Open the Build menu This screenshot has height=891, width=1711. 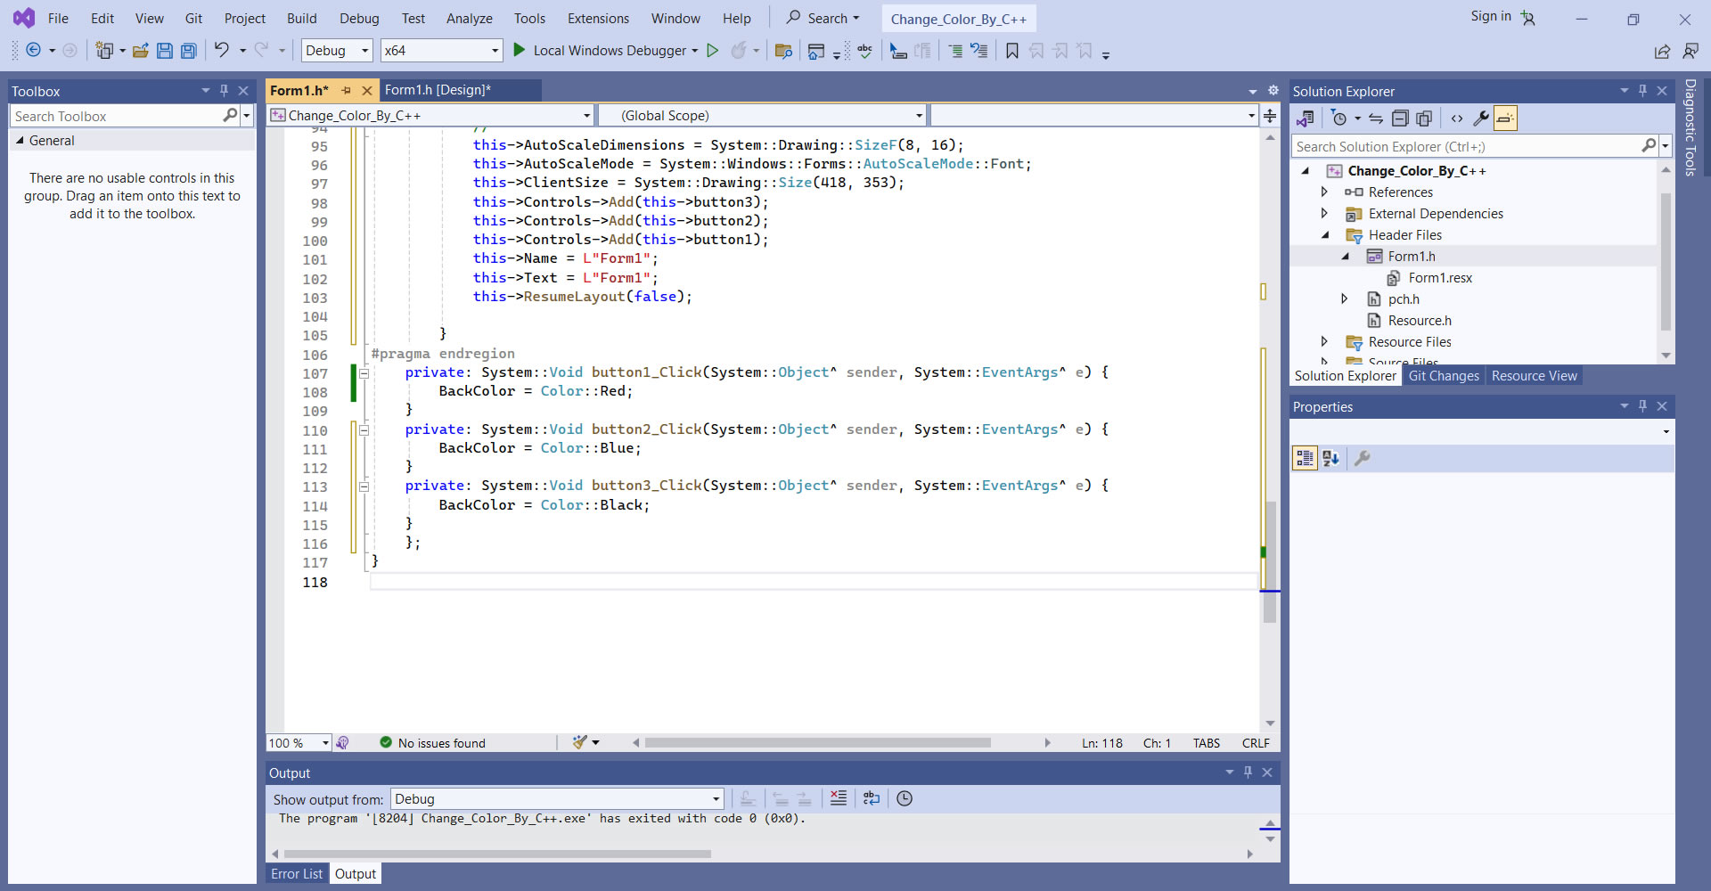pyautogui.click(x=301, y=18)
